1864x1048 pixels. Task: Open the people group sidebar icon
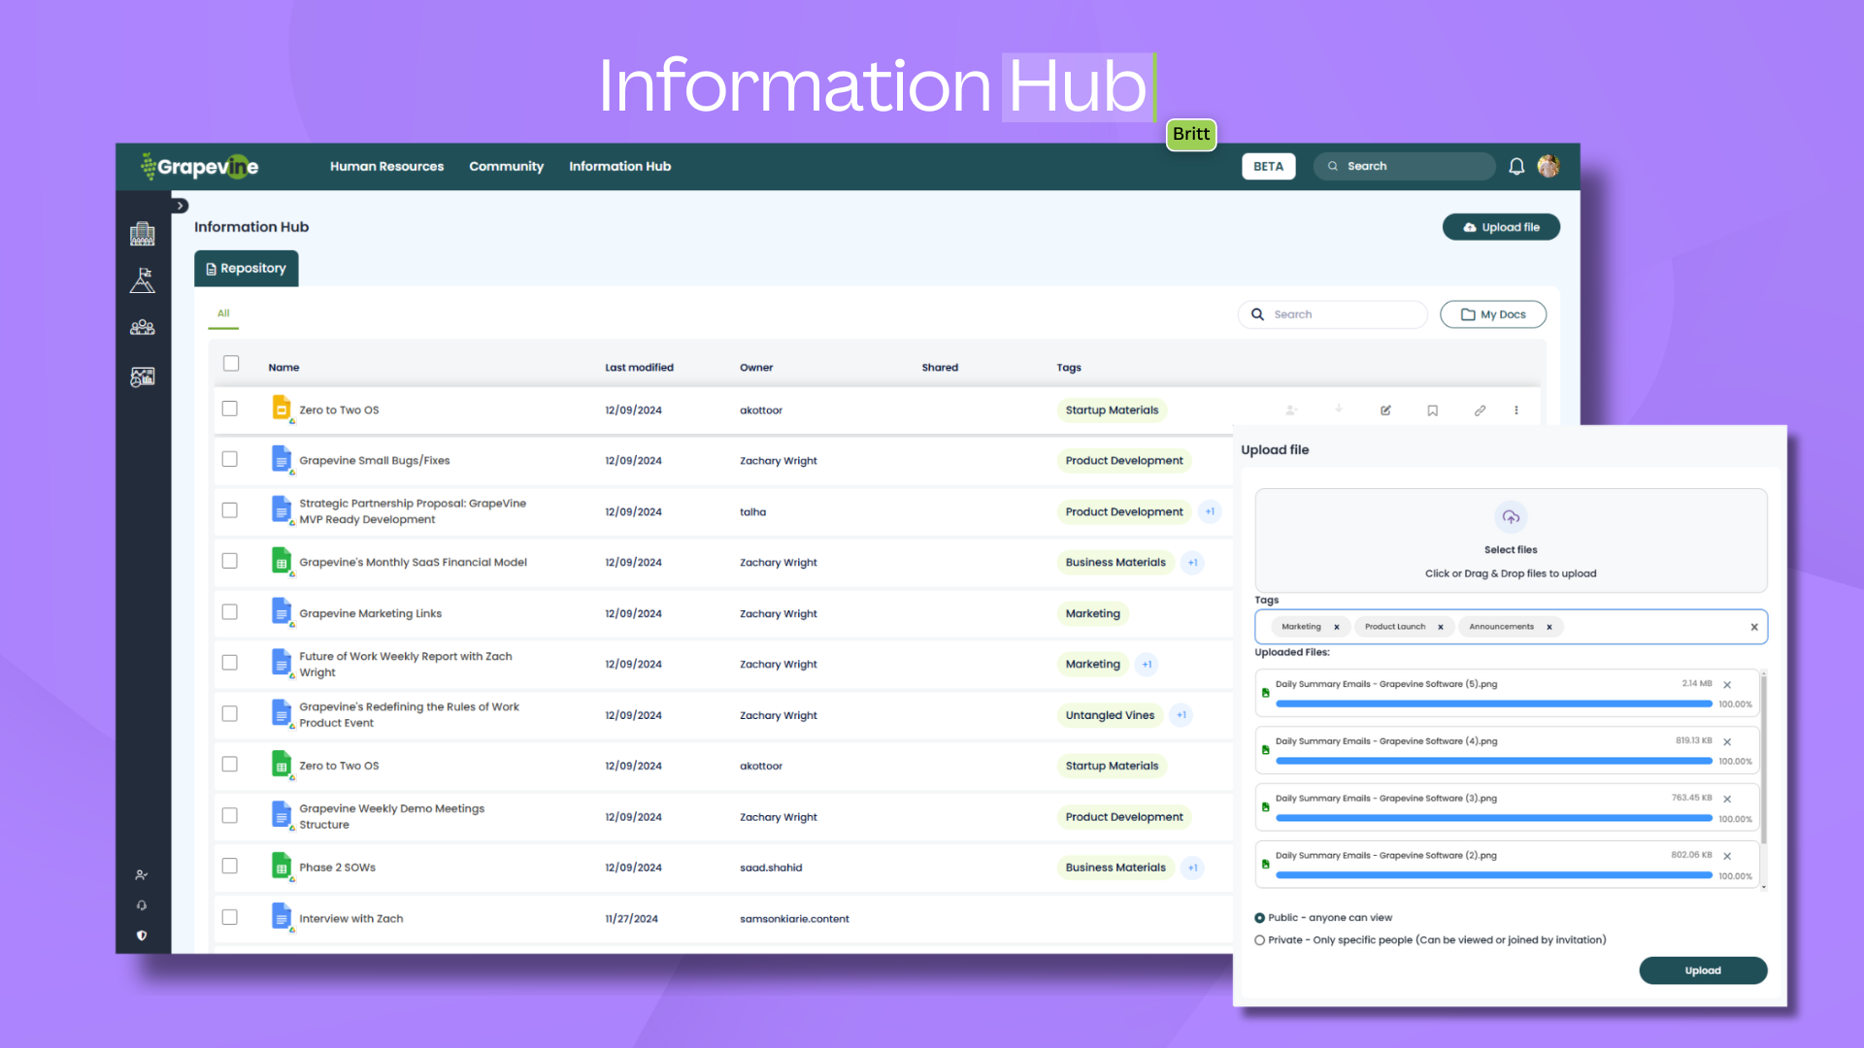pyautogui.click(x=143, y=328)
